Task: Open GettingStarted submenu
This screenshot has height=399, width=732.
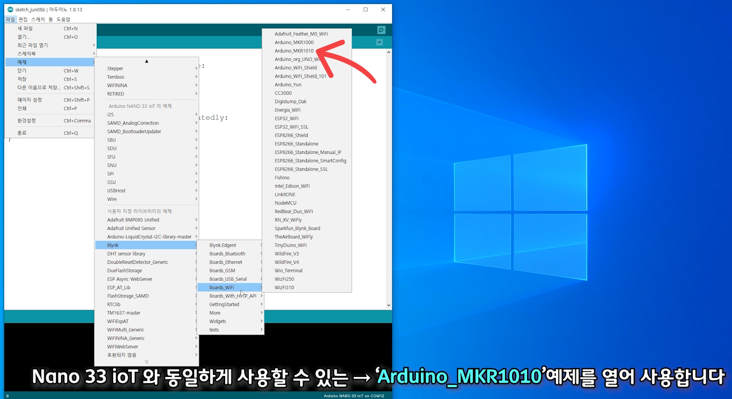Action: (x=231, y=305)
